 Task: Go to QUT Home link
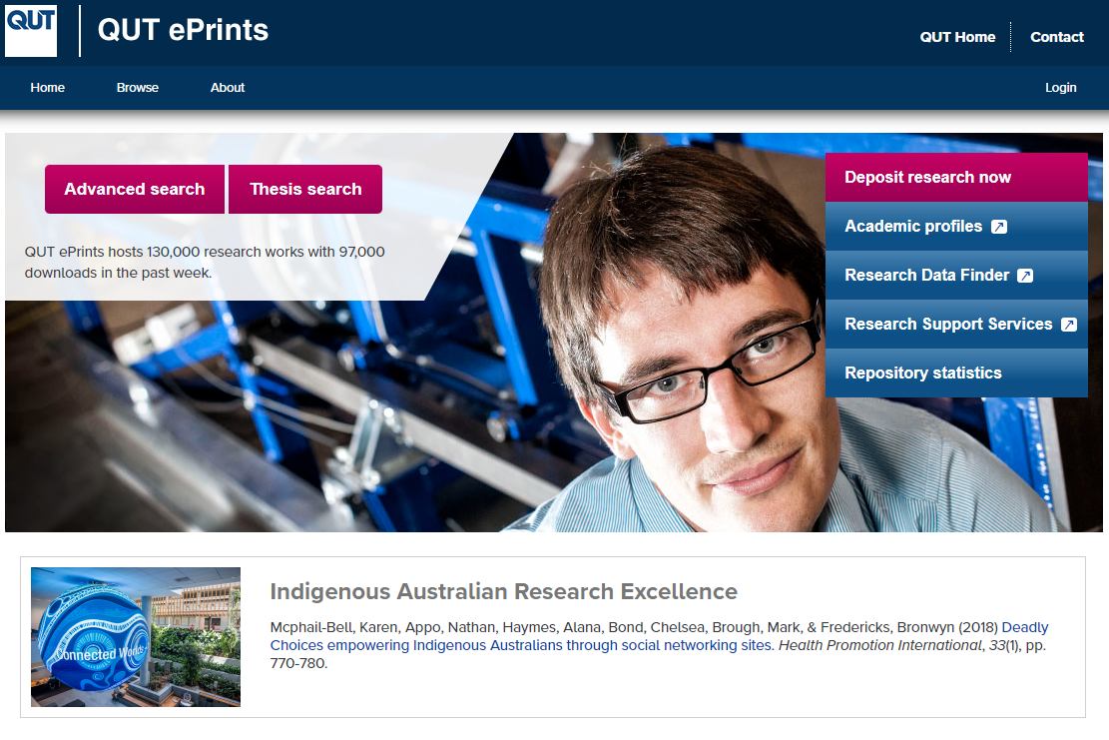957,37
